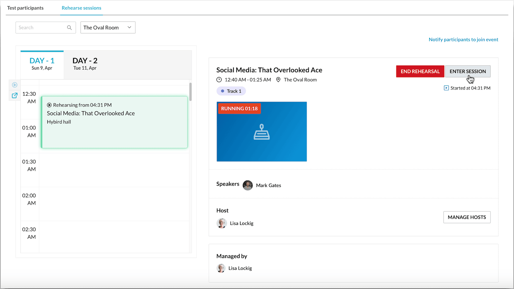Image resolution: width=514 pixels, height=289 pixels.
Task: Open The Oval Room dropdown
Action: click(108, 28)
